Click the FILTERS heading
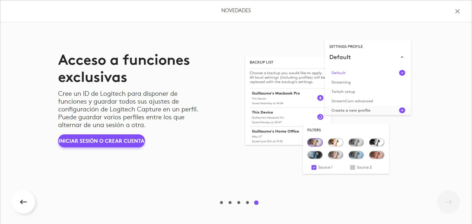 click(314, 130)
